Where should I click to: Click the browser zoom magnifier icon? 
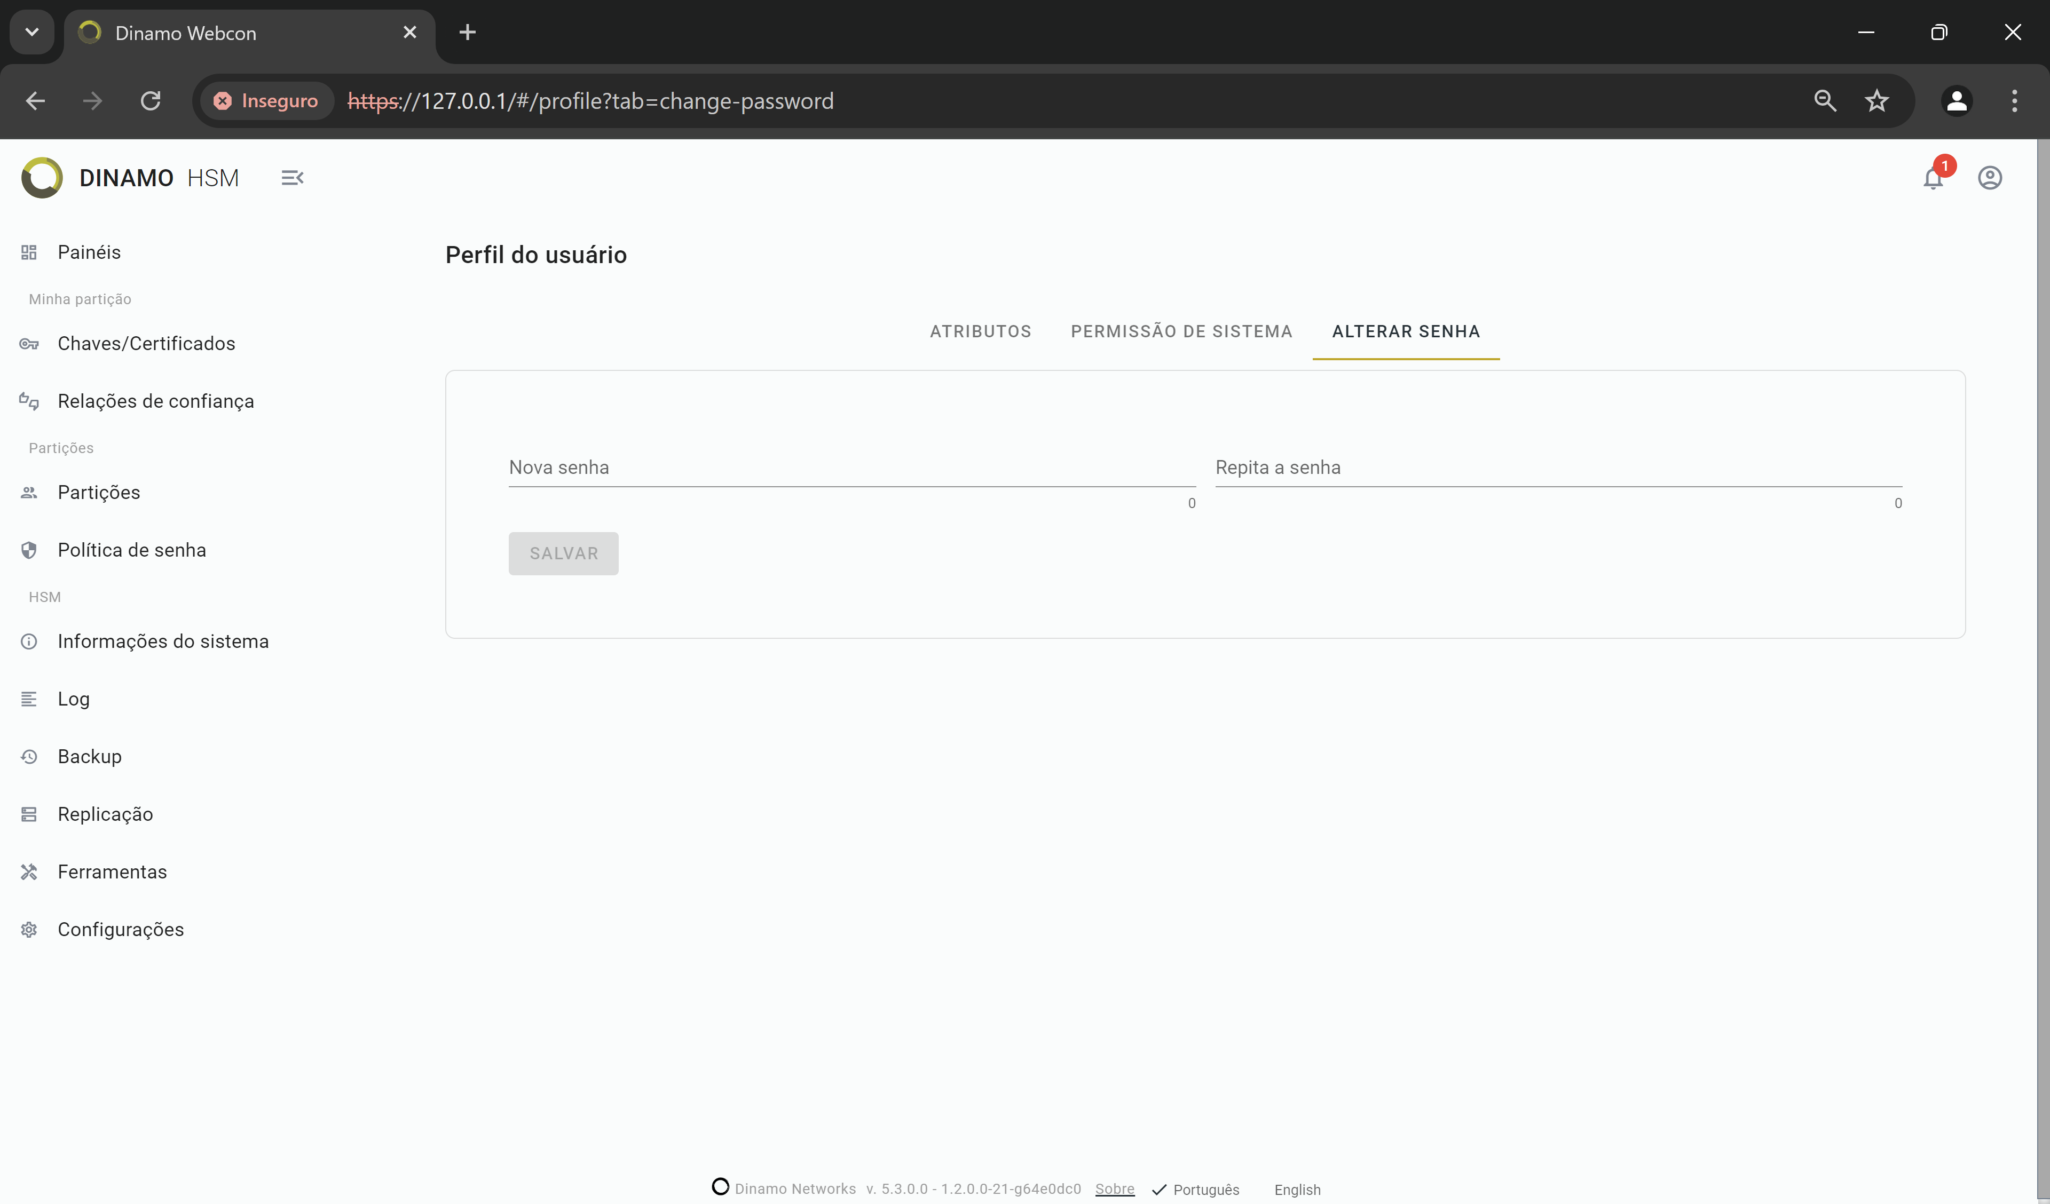[x=1825, y=101]
